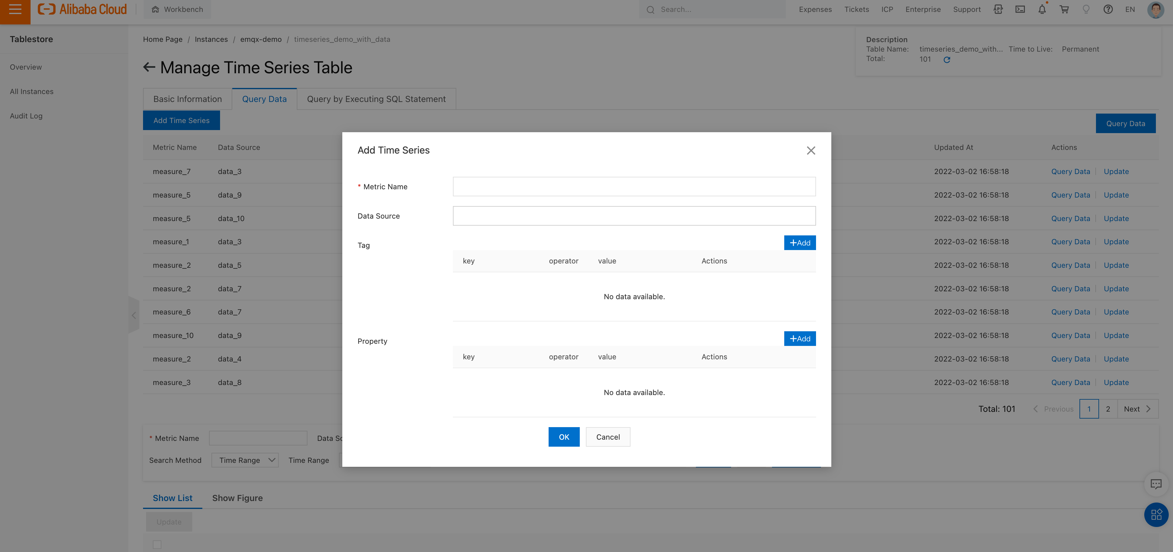The height and width of the screenshot is (552, 1173).
Task: Open the feedback chat icon
Action: click(x=1156, y=484)
